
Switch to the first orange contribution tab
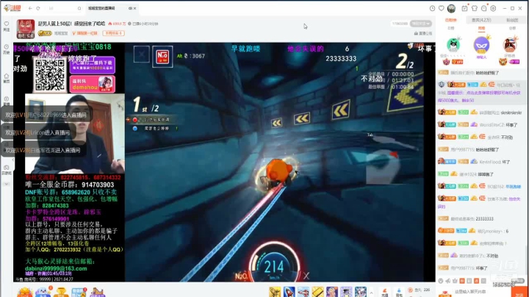click(450, 21)
